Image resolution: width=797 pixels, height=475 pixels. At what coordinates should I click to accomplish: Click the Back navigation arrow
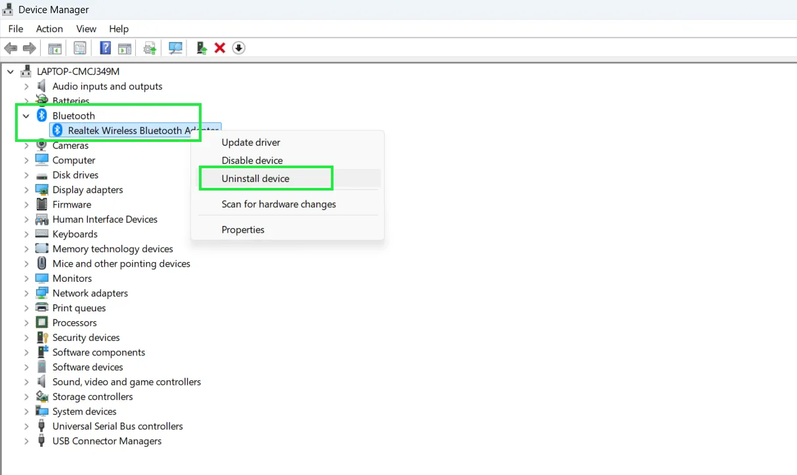coord(11,47)
